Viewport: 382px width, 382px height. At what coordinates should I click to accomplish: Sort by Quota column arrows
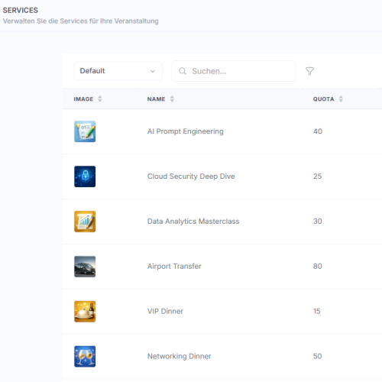(341, 99)
